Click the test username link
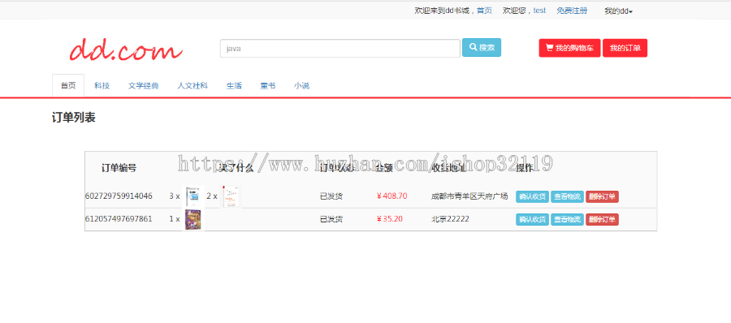731x323 pixels. pyautogui.click(x=539, y=11)
